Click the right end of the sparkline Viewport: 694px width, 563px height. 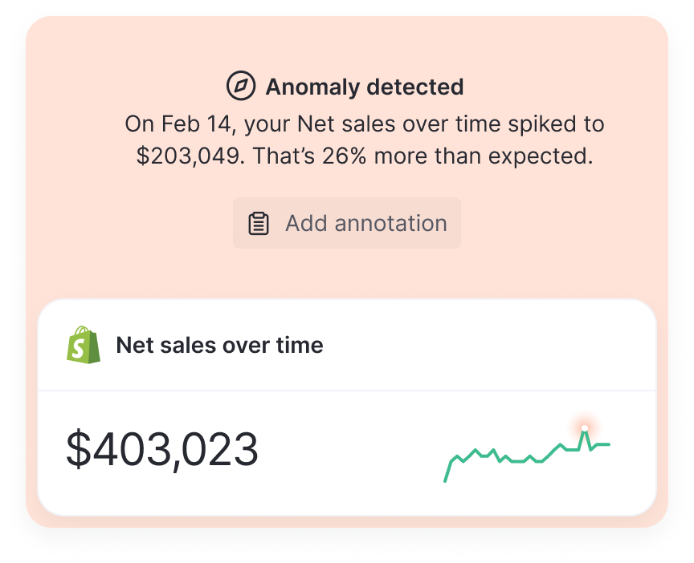609,444
